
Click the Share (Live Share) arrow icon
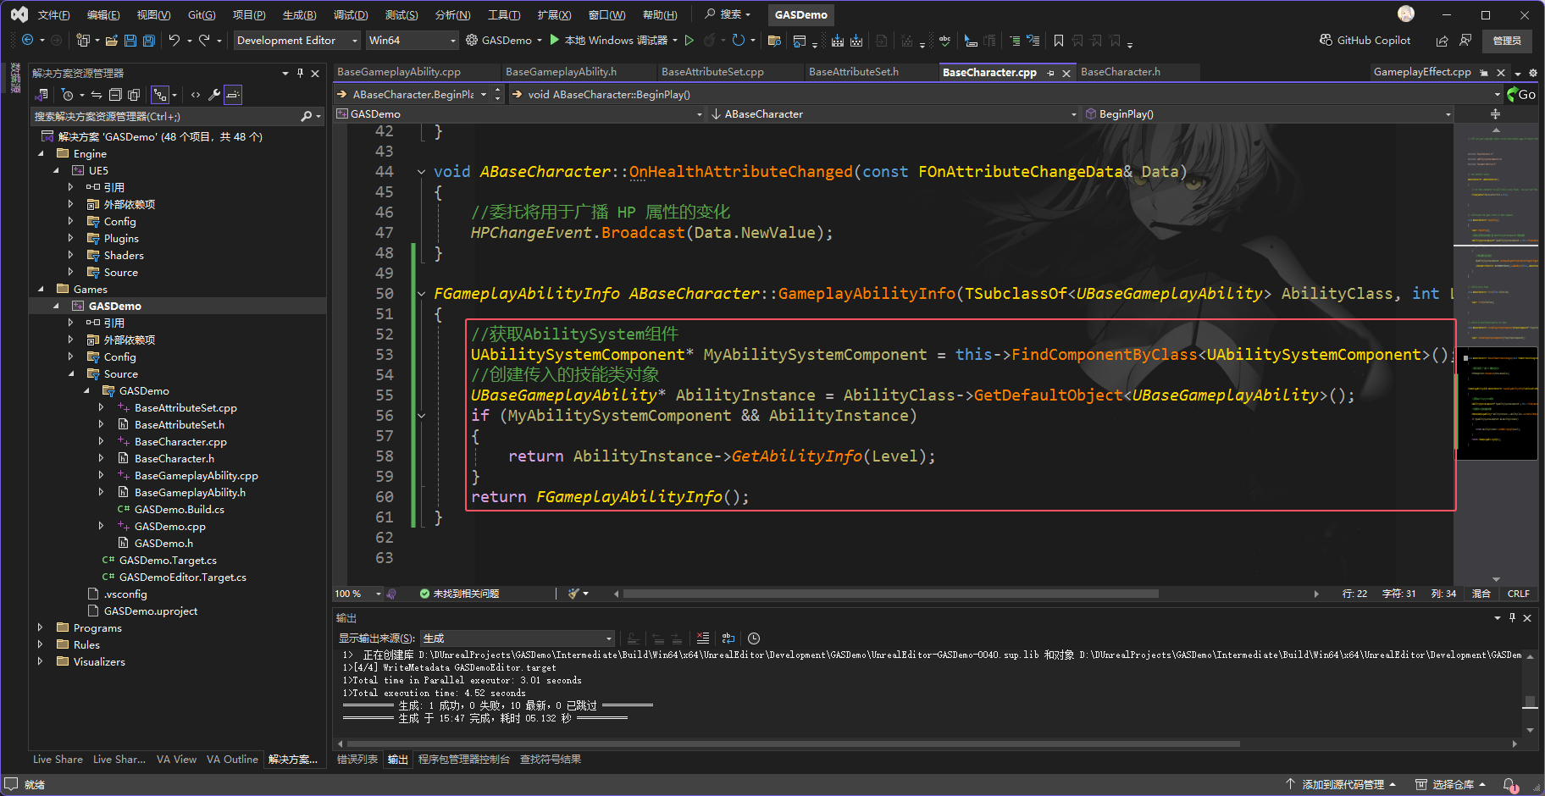[x=1443, y=40]
